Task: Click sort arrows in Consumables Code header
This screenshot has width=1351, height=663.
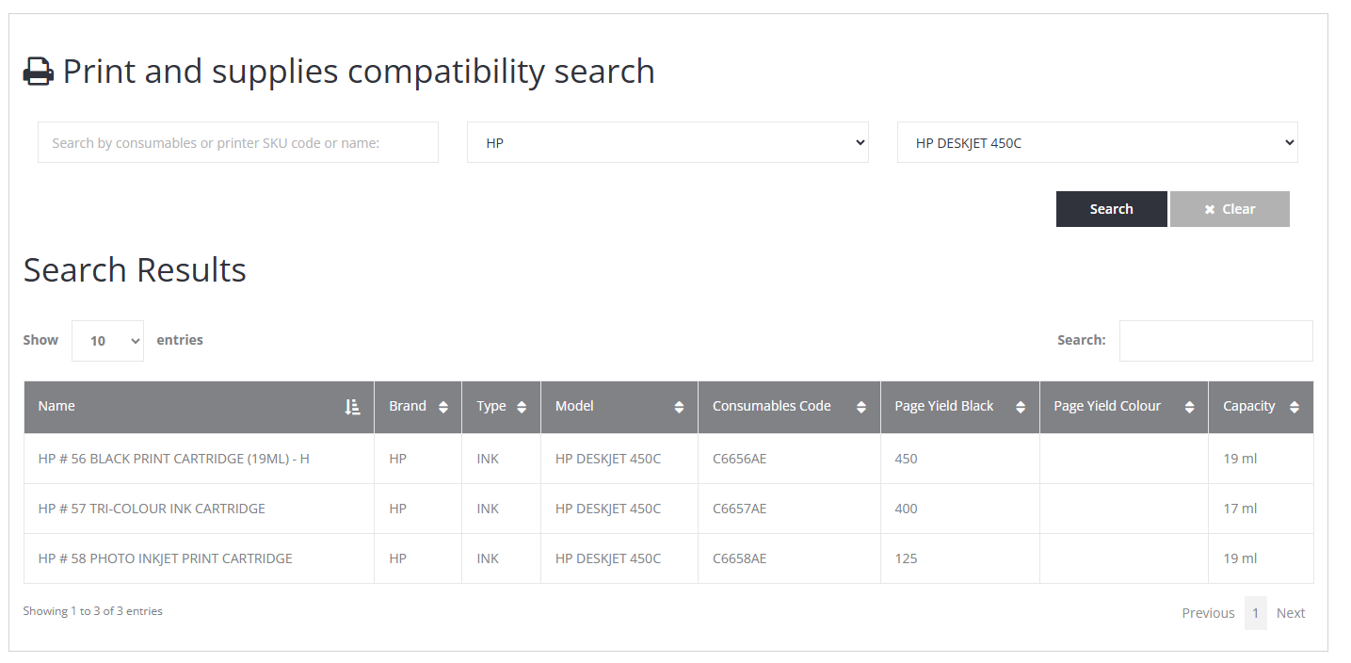Action: [860, 407]
